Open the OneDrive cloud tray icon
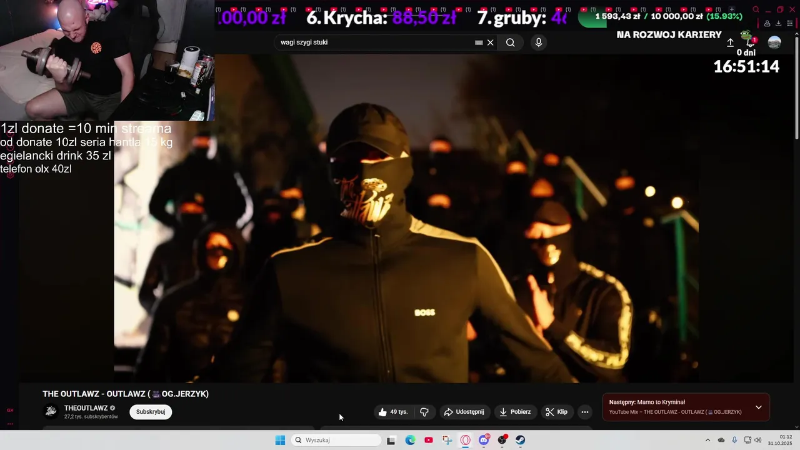800x450 pixels. (721, 440)
